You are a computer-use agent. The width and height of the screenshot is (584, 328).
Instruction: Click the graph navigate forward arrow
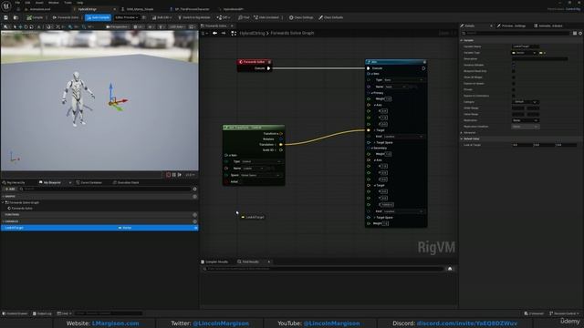[x=224, y=33]
